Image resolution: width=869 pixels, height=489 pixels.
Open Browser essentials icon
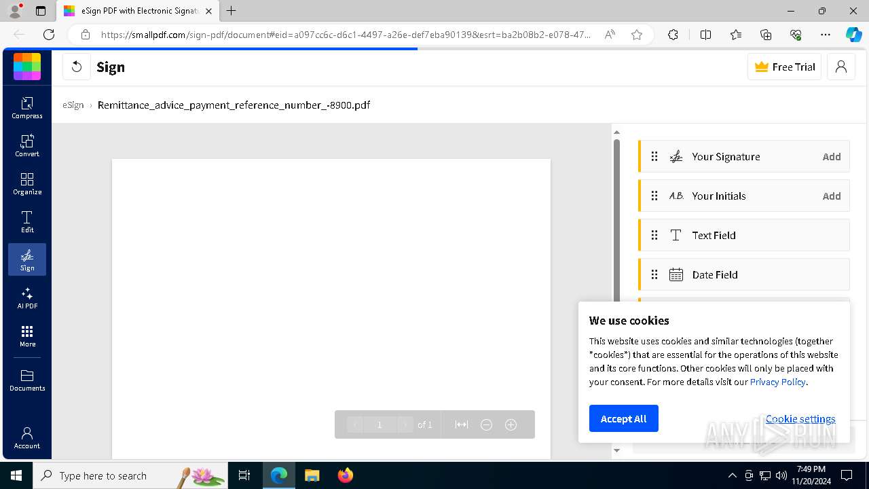coord(796,35)
